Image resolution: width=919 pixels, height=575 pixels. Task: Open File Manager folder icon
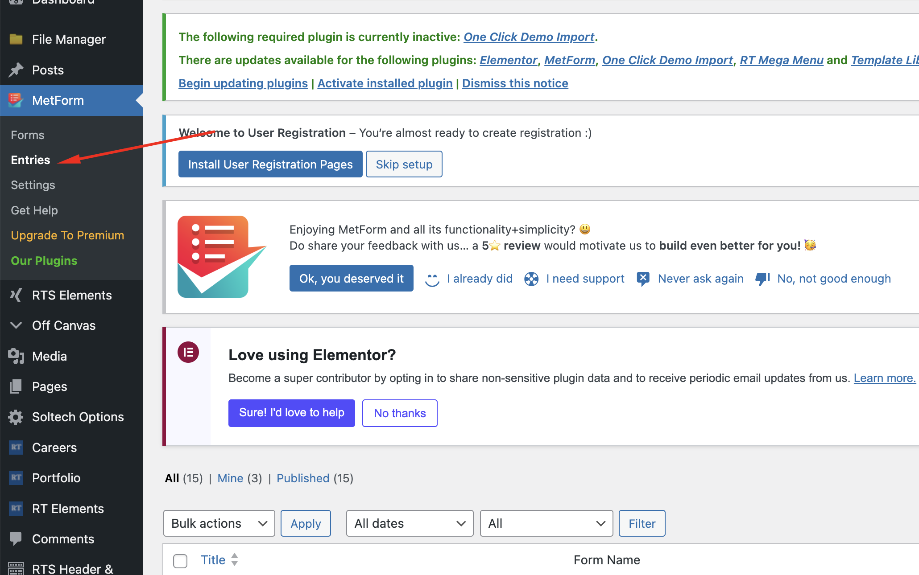click(x=16, y=39)
